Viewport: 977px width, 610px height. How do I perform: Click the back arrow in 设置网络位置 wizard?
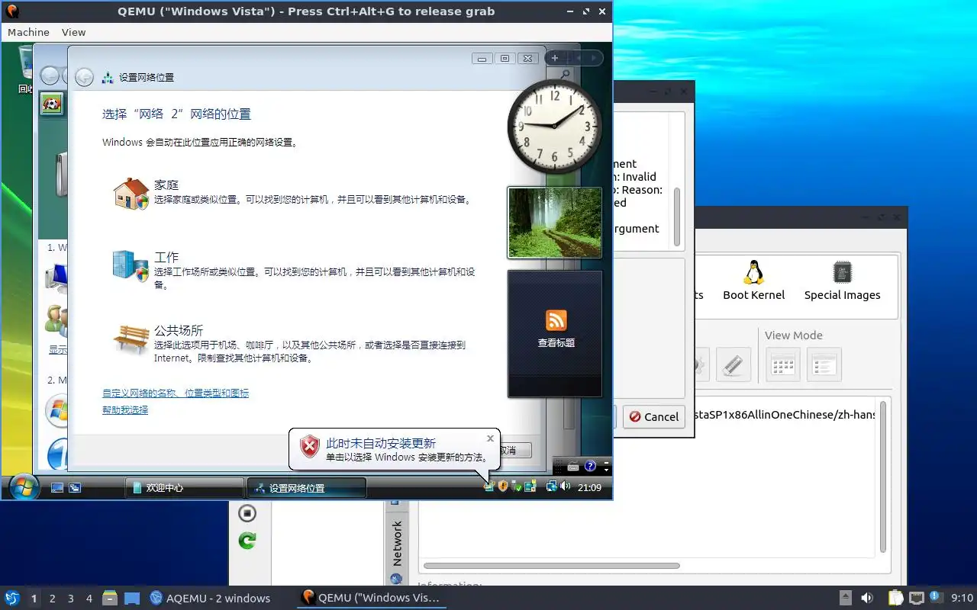(x=85, y=77)
